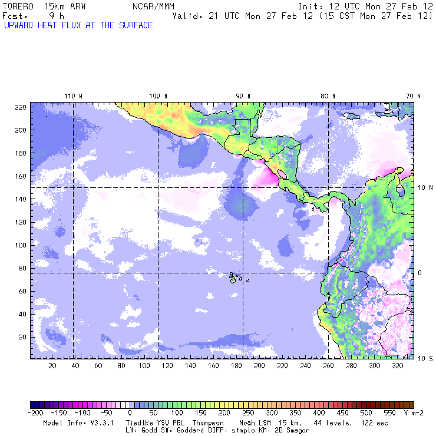Click the 'Noah LSM' label
Screen dimensions: 436x436
[x=255, y=423]
